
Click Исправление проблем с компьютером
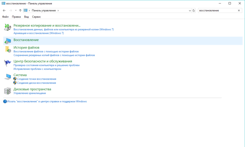tap(37, 69)
